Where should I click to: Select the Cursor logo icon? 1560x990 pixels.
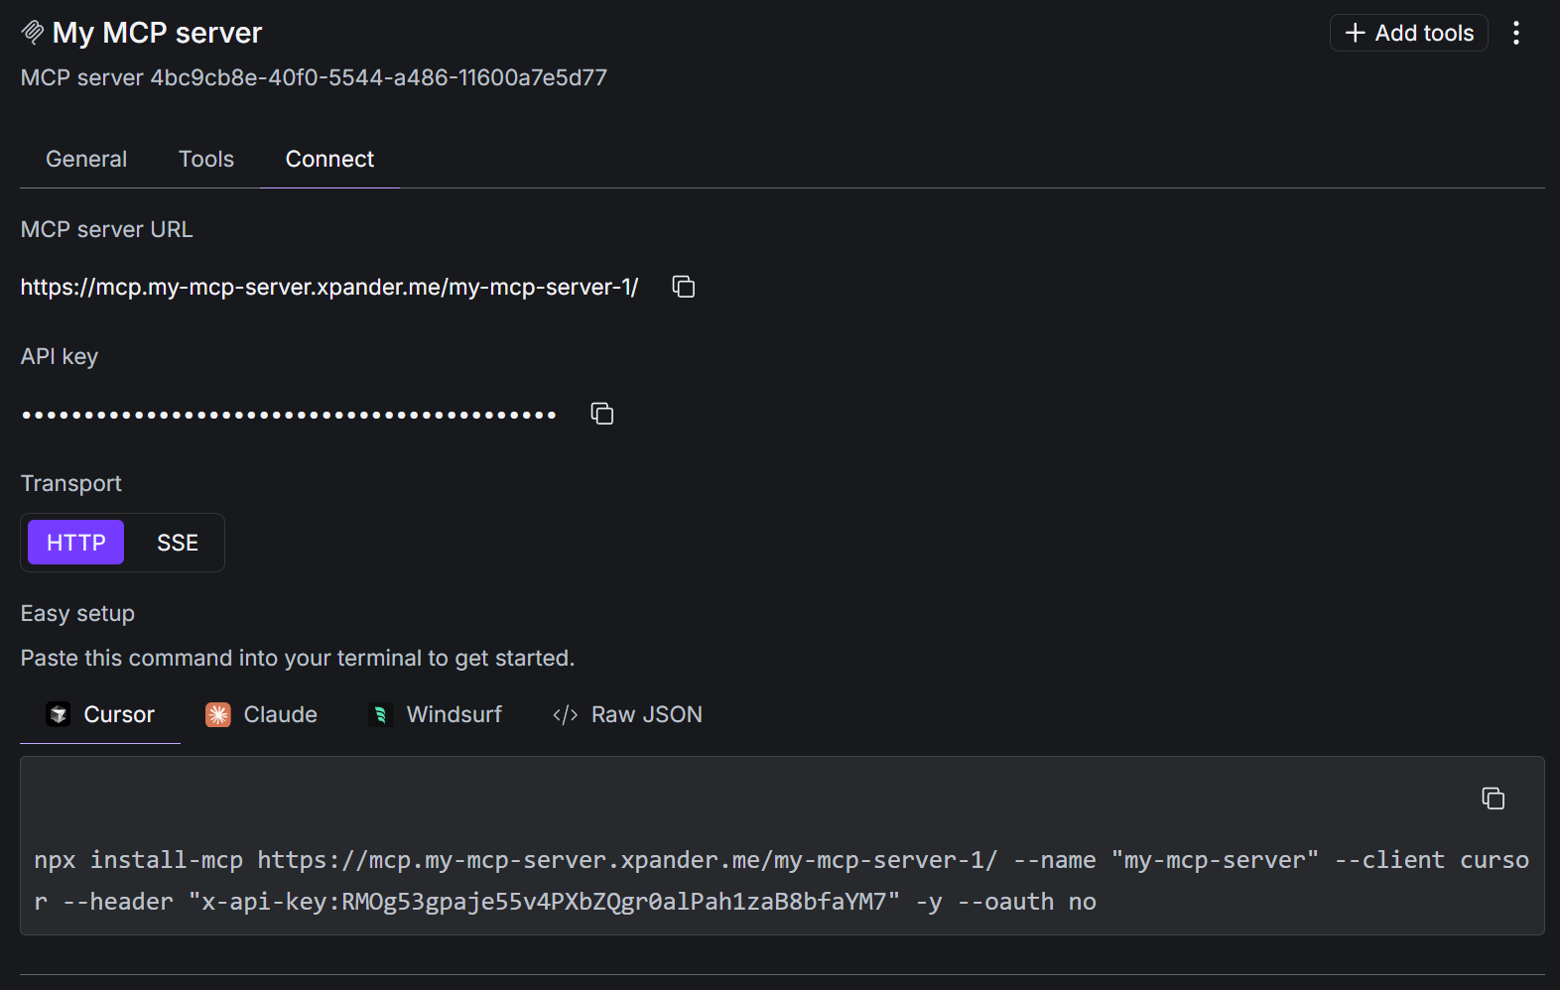pos(59,713)
